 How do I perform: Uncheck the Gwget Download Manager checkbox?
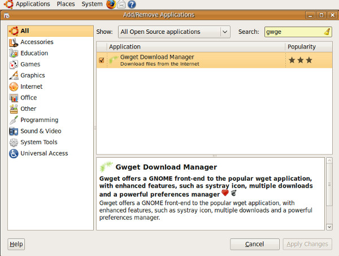click(x=101, y=60)
